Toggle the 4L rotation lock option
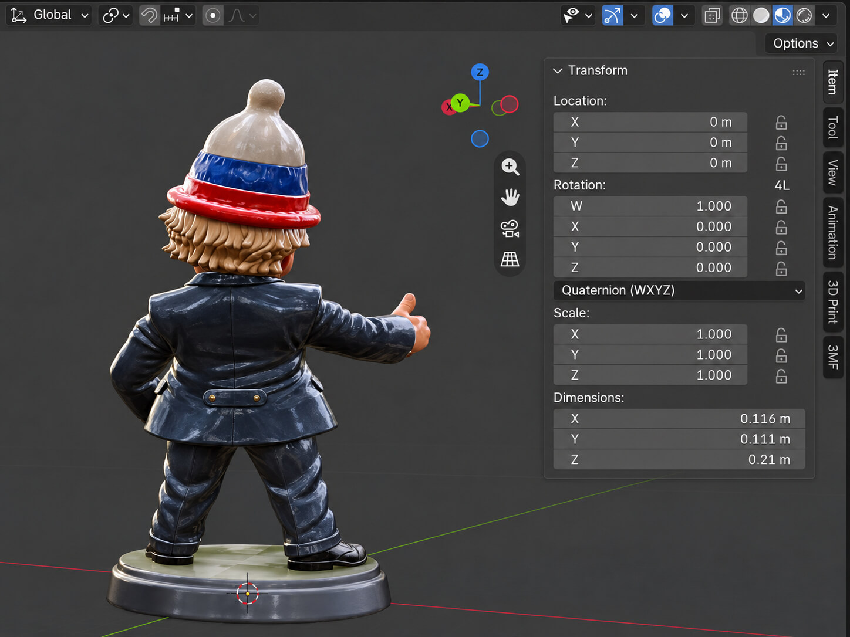Screen dimensions: 850x637 tap(782, 185)
